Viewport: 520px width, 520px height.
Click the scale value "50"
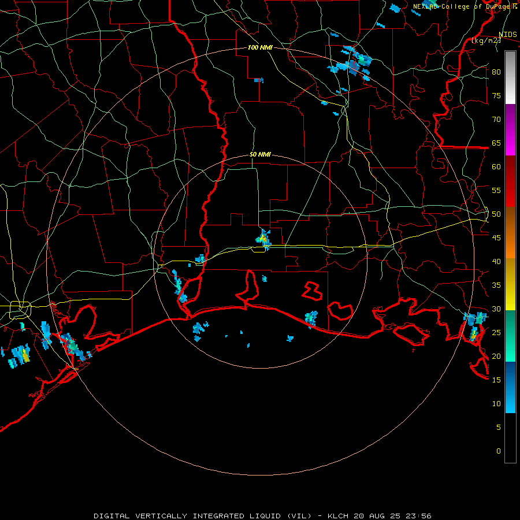click(x=496, y=214)
